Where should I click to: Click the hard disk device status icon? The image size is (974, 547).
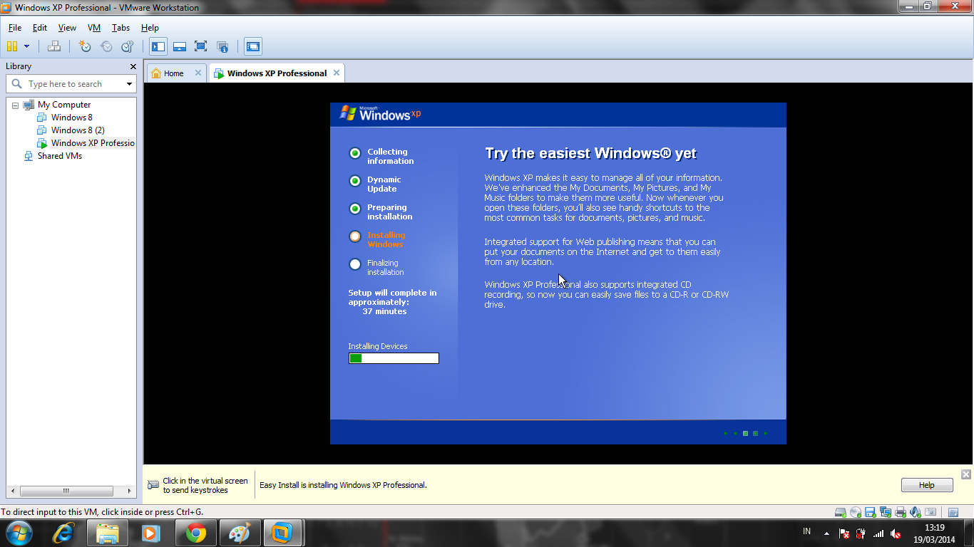[x=841, y=512]
